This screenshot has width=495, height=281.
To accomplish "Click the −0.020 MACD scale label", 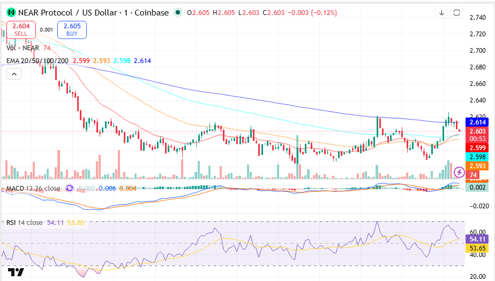I will pyautogui.click(x=479, y=206).
